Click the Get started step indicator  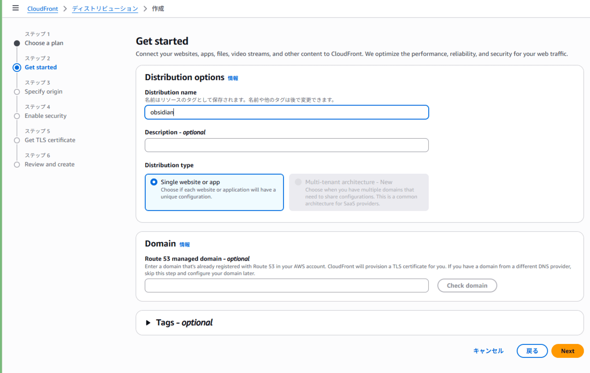click(17, 68)
